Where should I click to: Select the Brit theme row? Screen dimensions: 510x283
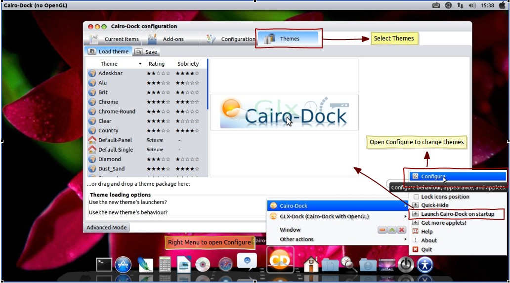pyautogui.click(x=147, y=92)
